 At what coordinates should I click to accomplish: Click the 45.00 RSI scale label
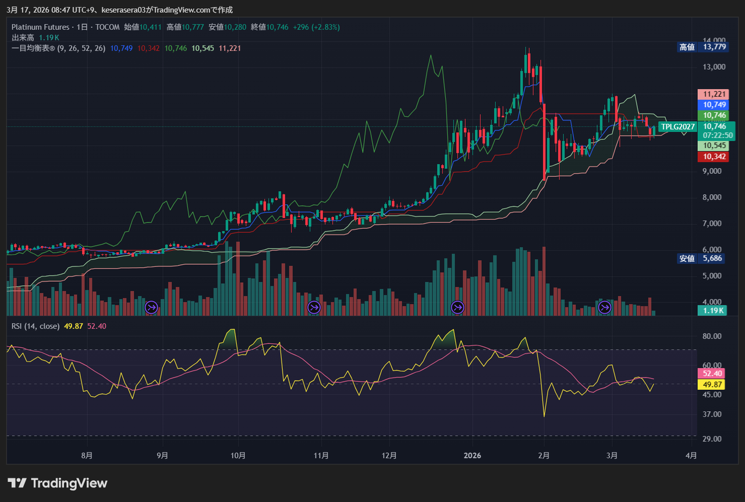pyautogui.click(x=712, y=394)
